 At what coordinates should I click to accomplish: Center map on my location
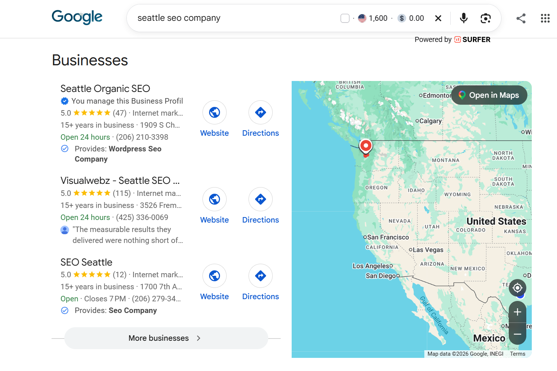pyautogui.click(x=518, y=288)
